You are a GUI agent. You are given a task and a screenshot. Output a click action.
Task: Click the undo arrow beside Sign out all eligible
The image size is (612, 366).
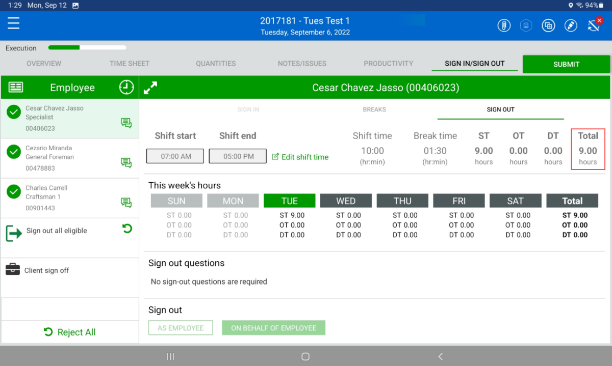click(x=127, y=229)
